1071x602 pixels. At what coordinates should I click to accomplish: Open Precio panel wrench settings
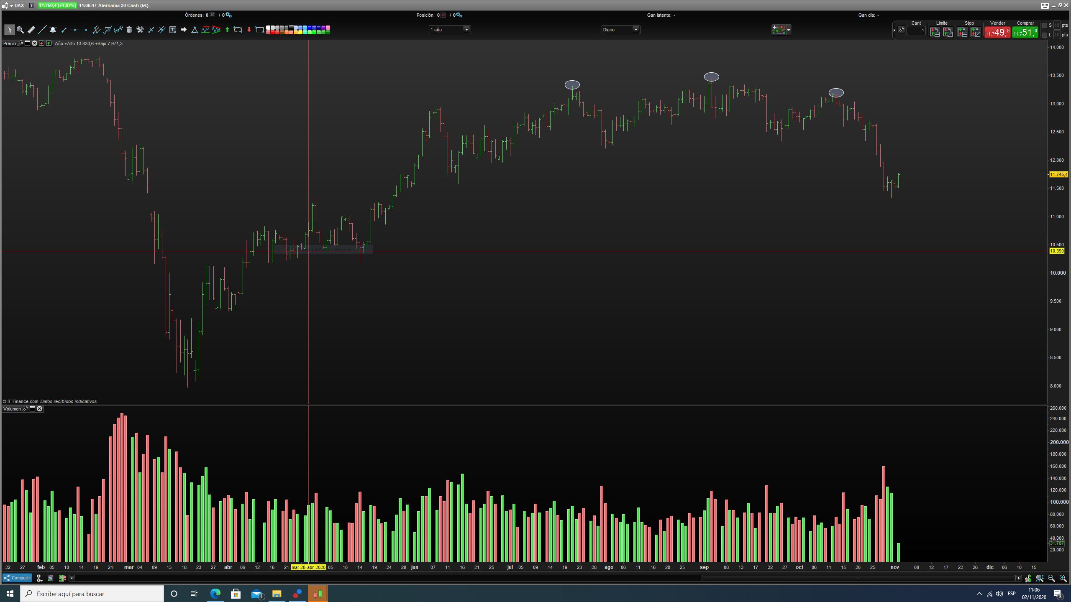tap(20, 43)
